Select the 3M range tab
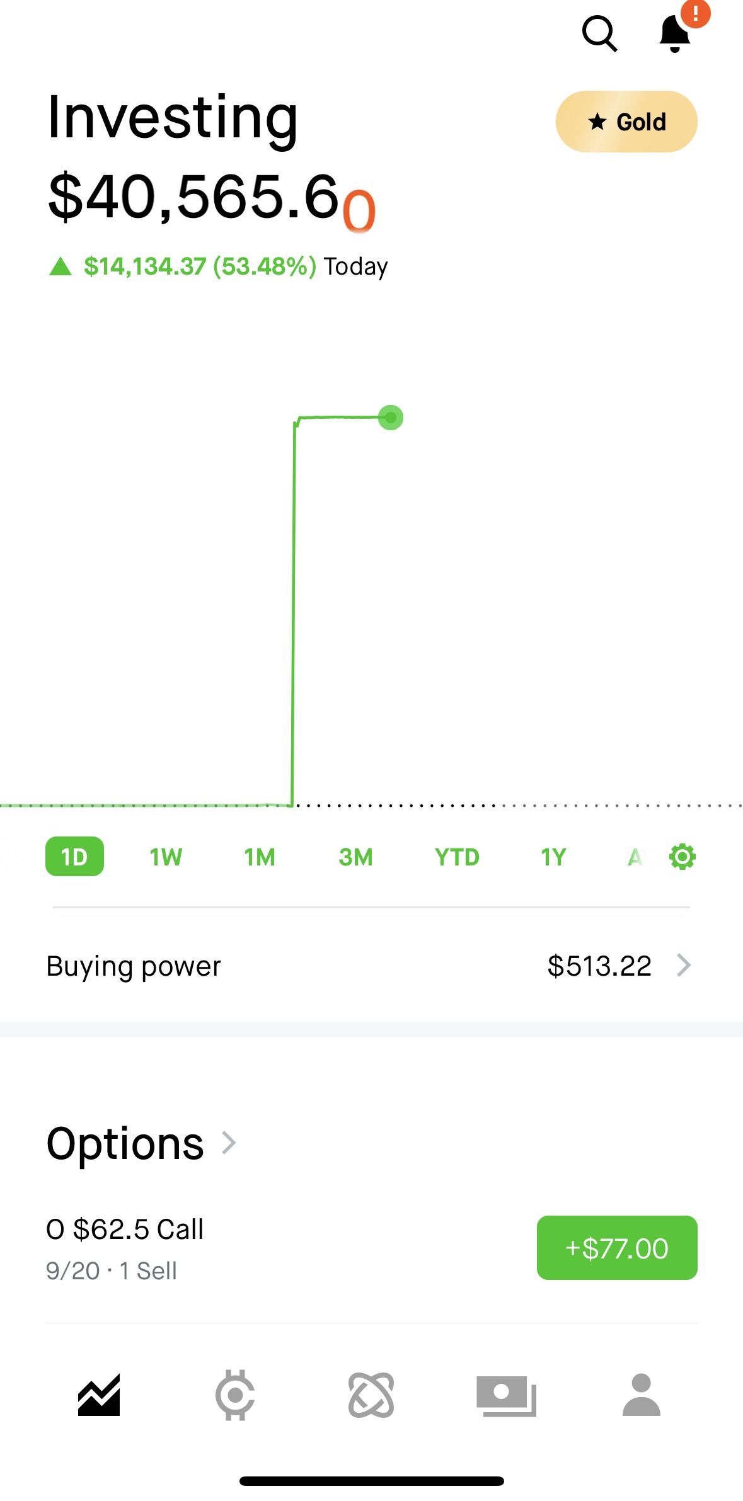The width and height of the screenshot is (743, 1501). point(356,857)
